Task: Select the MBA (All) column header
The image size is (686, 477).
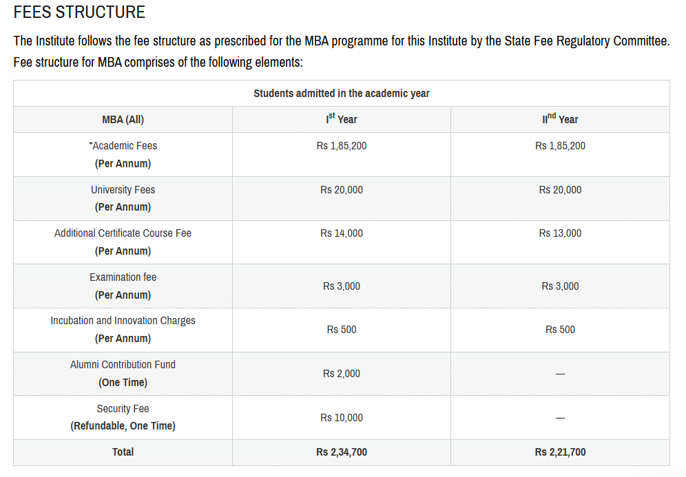Action: [123, 119]
